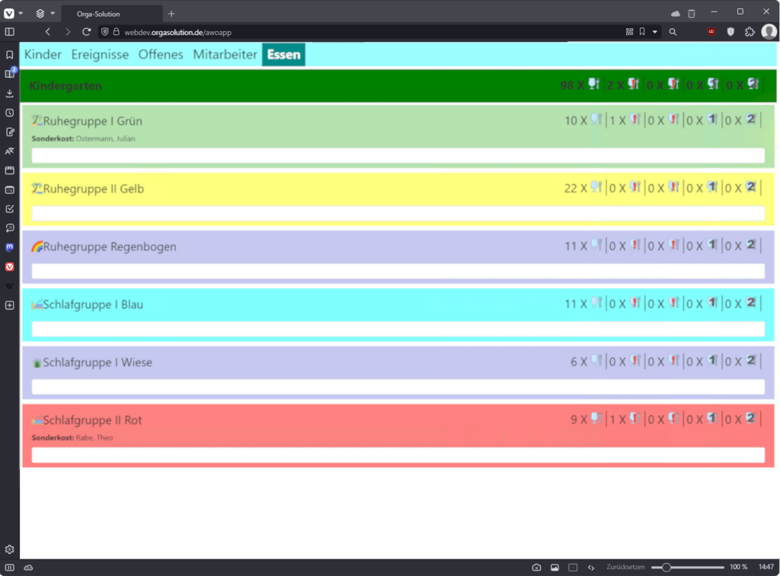Switch to Kinder tab
Image resolution: width=780 pixels, height=576 pixels.
[x=43, y=54]
